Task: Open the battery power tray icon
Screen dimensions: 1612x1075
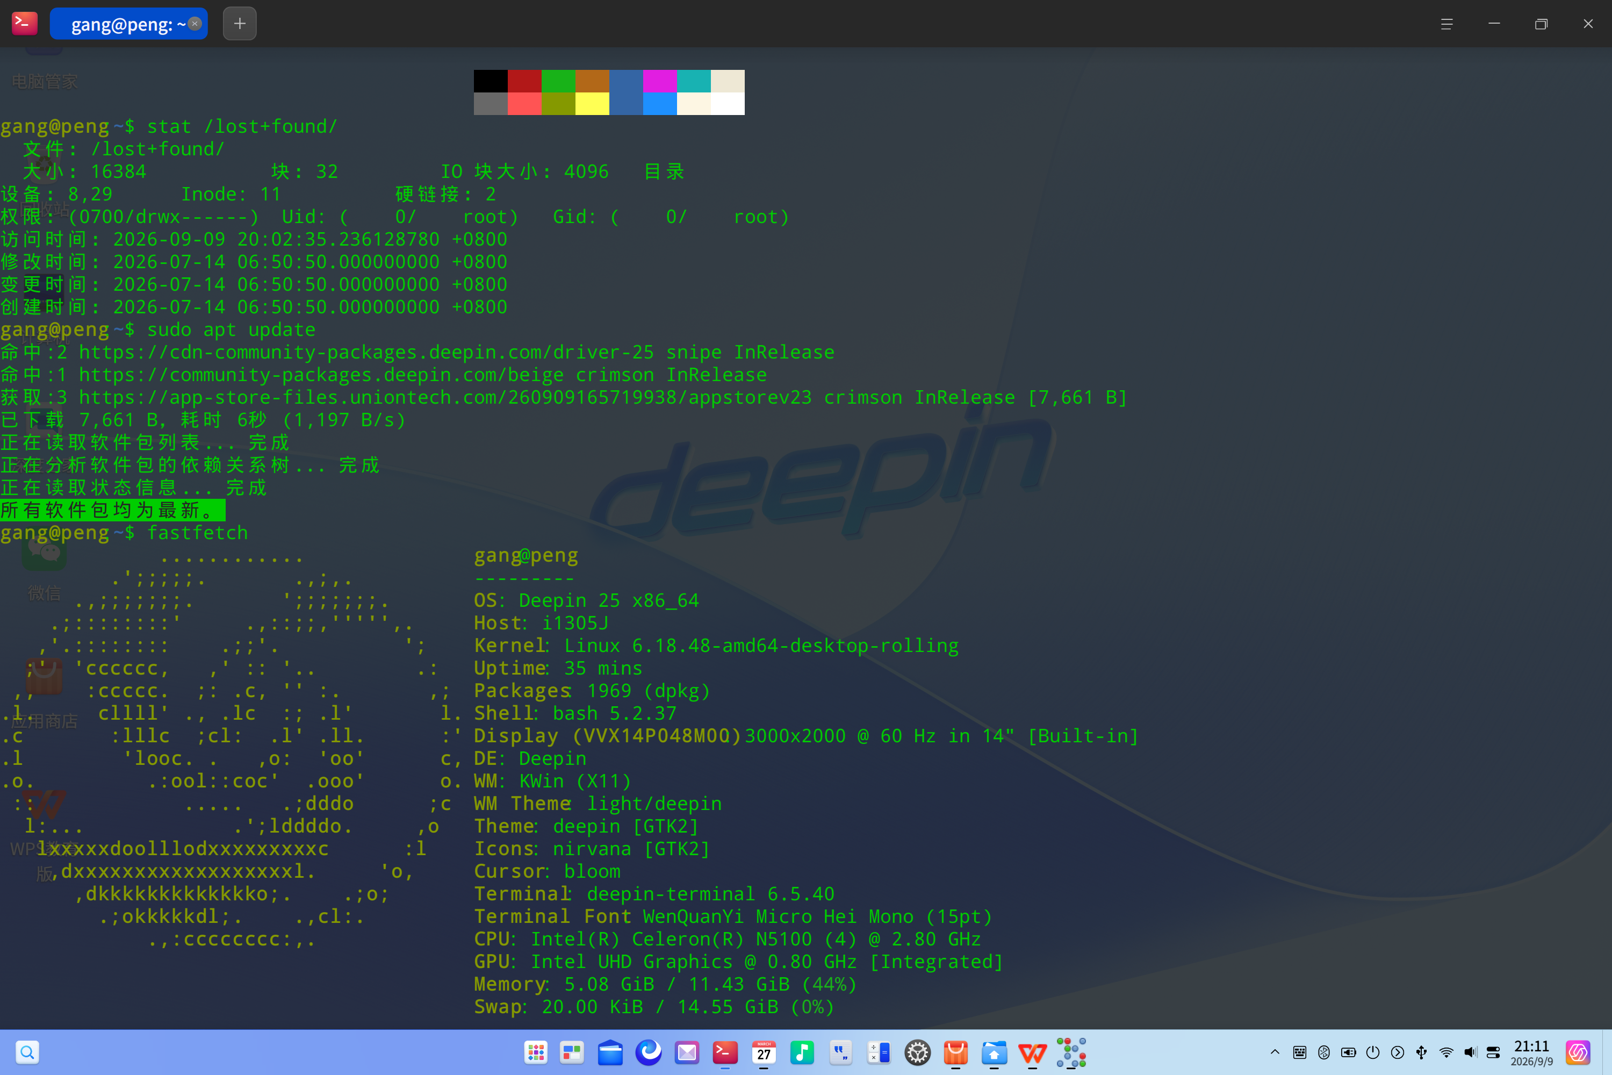Action: coord(1348,1052)
